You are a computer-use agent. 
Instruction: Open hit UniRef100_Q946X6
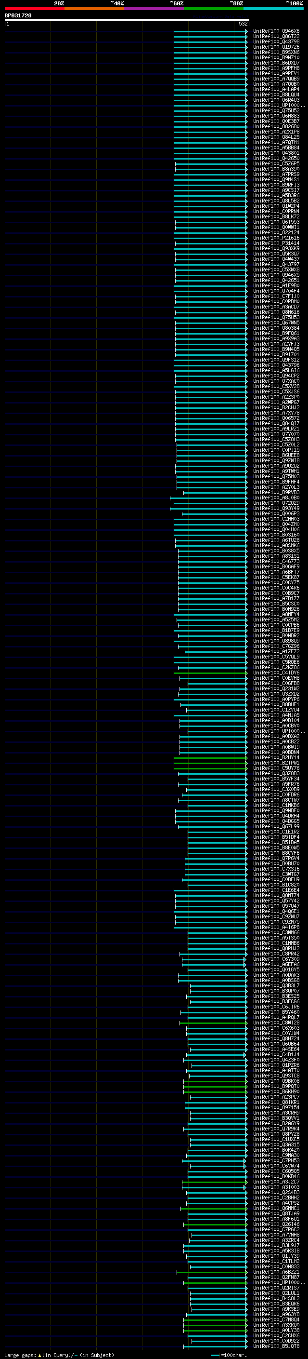pyautogui.click(x=276, y=31)
